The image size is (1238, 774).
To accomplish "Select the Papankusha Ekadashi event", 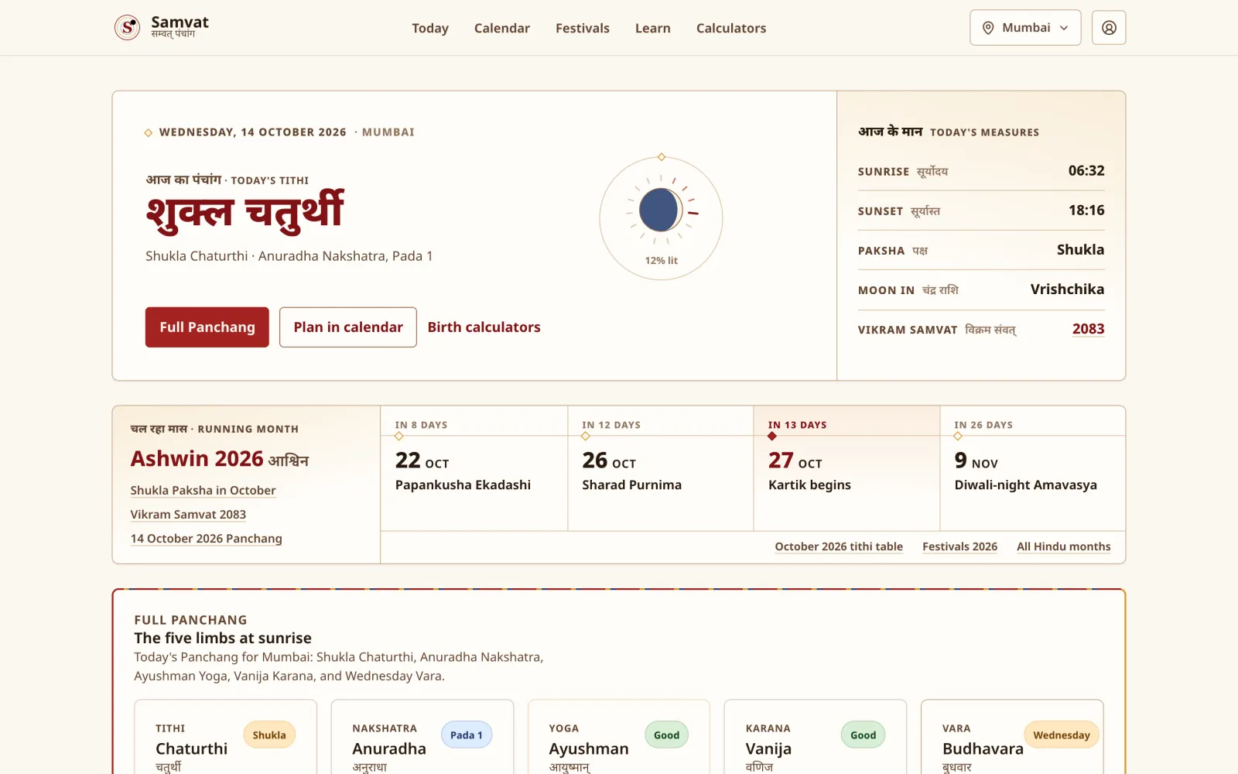I will pyautogui.click(x=474, y=468).
